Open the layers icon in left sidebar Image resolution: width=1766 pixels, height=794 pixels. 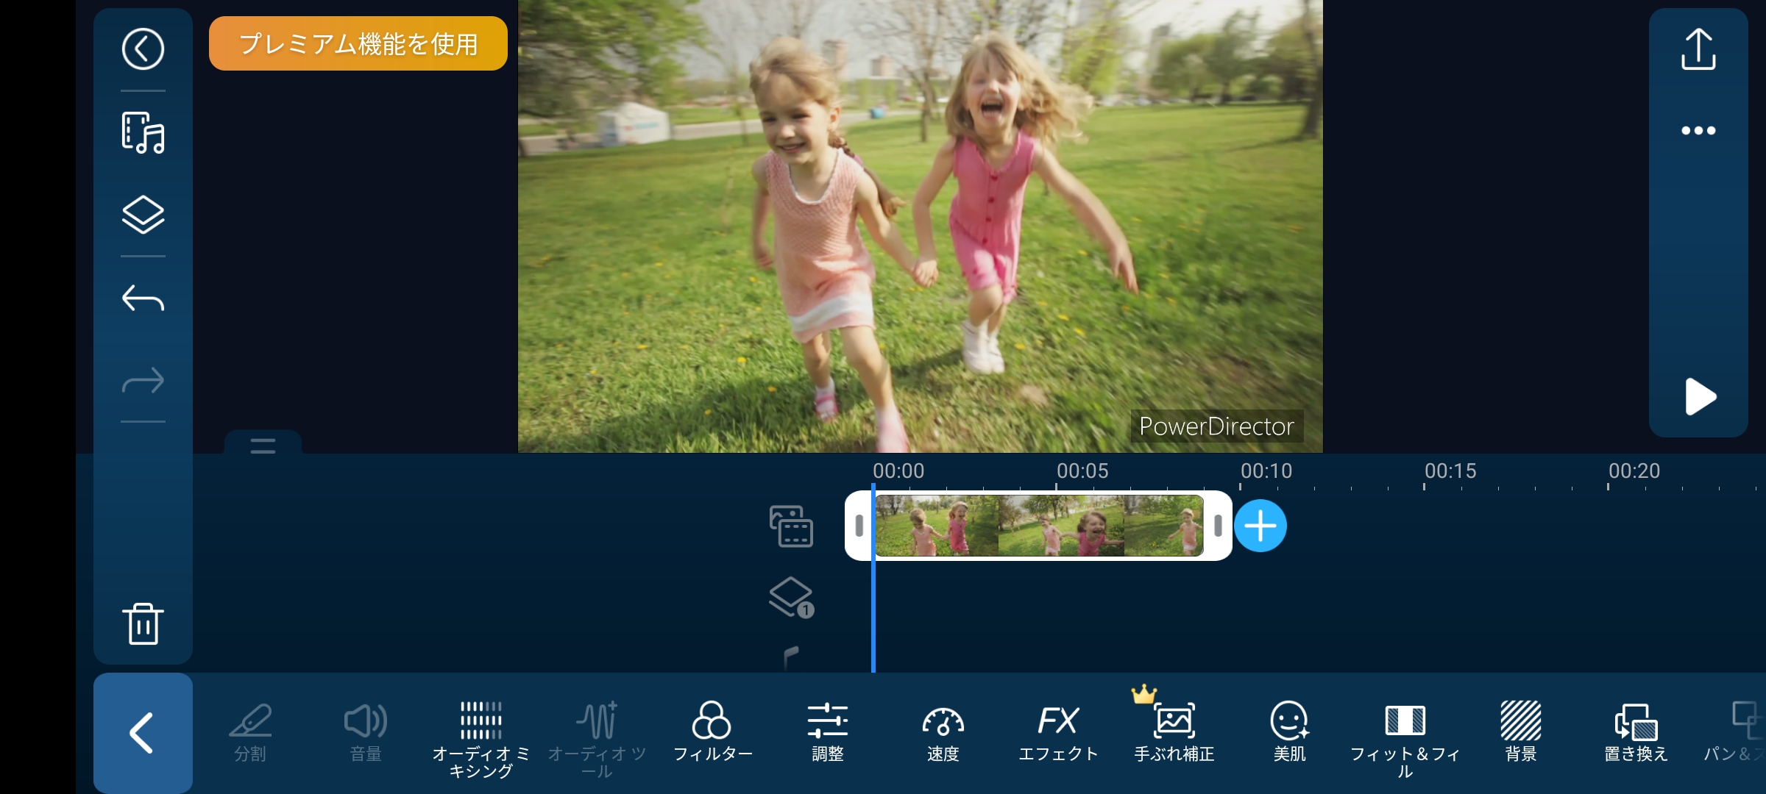[x=143, y=215]
